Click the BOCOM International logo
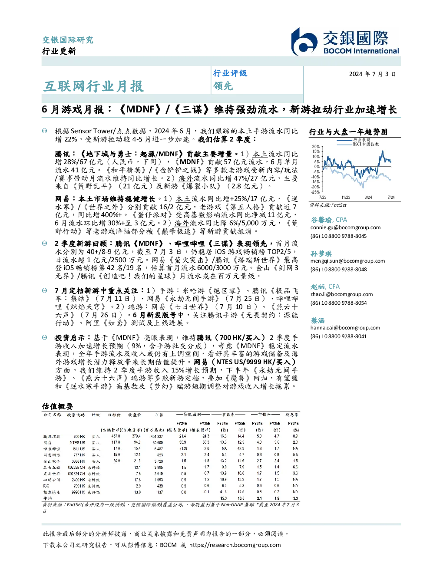This screenshot has width=443, height=573. click(x=345, y=42)
